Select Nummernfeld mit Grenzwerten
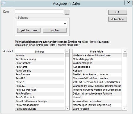Screen dimensions: 133x114 pos(97,78)
